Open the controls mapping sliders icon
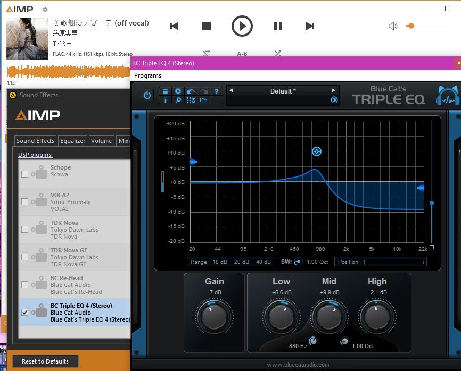 (x=191, y=100)
